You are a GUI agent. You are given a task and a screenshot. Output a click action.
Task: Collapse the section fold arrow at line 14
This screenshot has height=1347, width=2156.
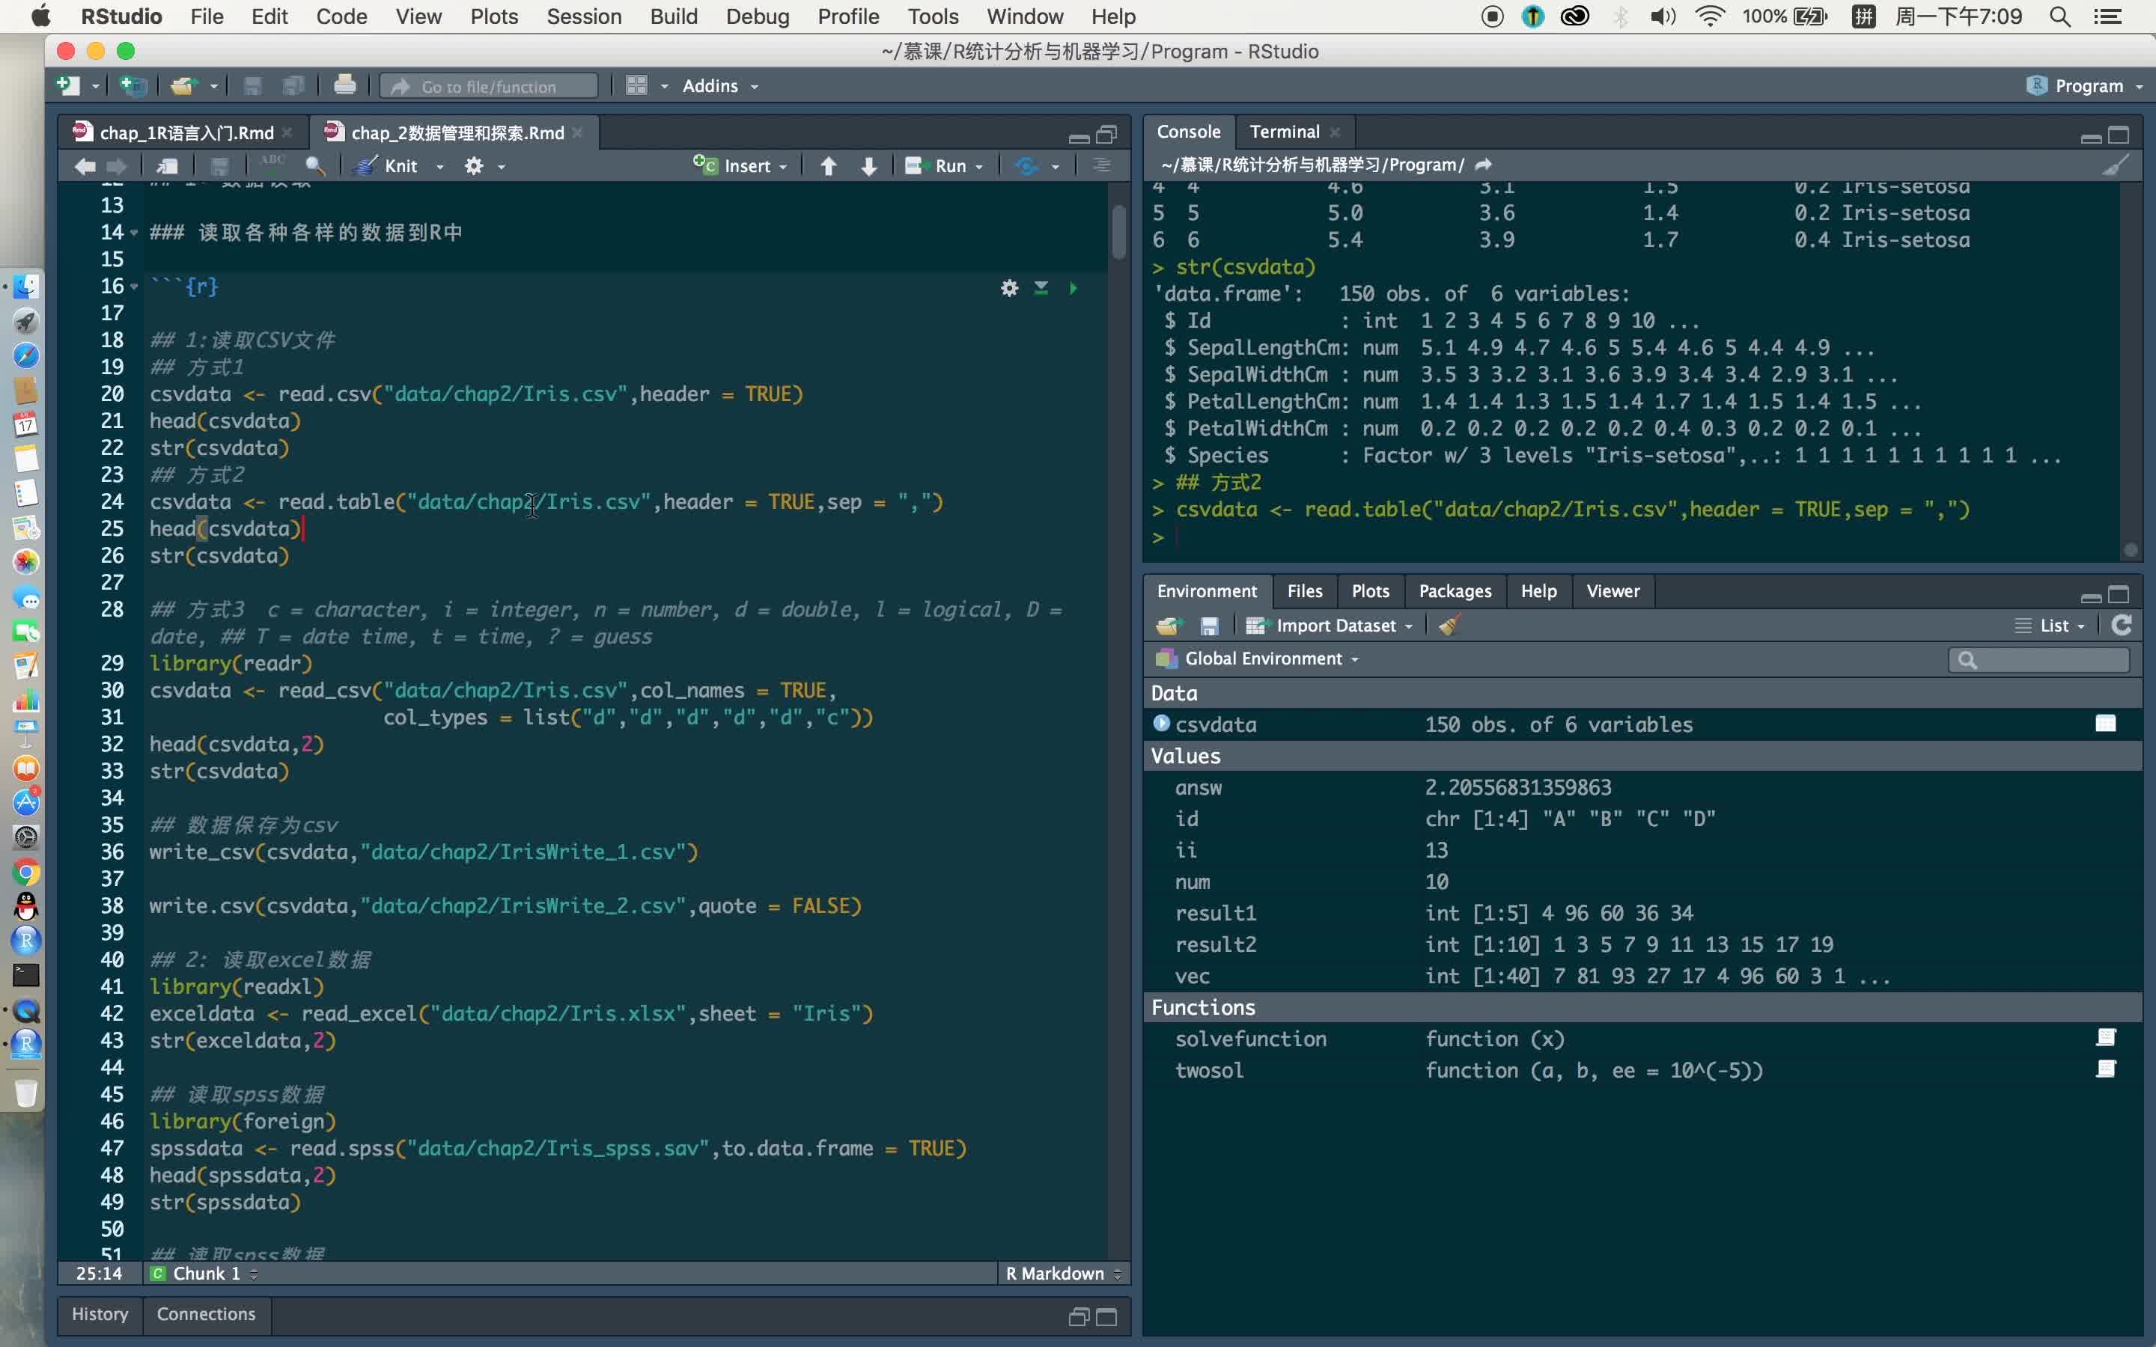pos(134,233)
